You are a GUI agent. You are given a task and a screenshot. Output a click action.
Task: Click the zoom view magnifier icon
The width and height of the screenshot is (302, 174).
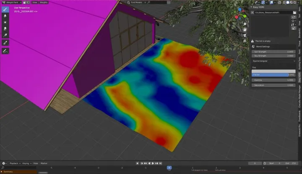pyautogui.click(x=245, y=24)
